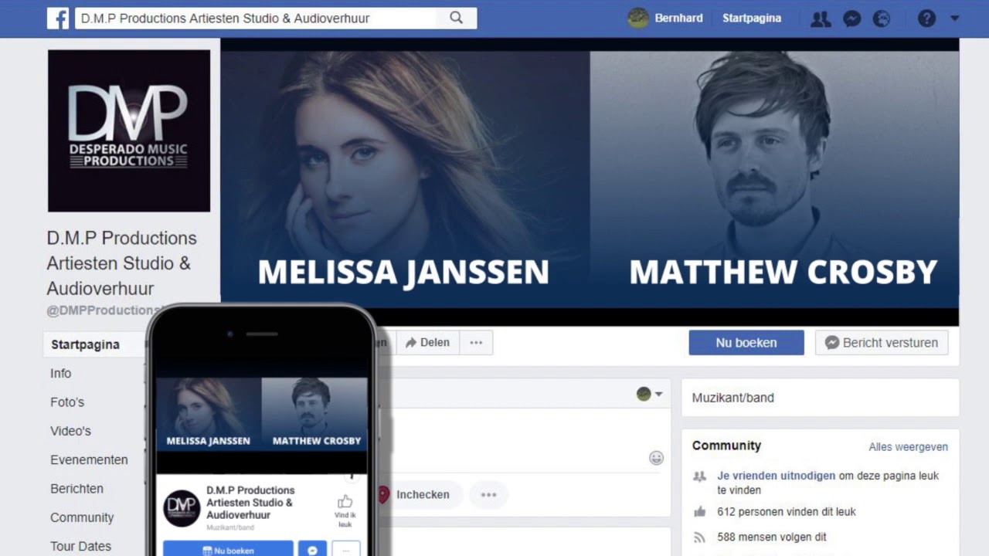
Task: Click '612 personen vinden dit leuk'
Action: coord(787,511)
